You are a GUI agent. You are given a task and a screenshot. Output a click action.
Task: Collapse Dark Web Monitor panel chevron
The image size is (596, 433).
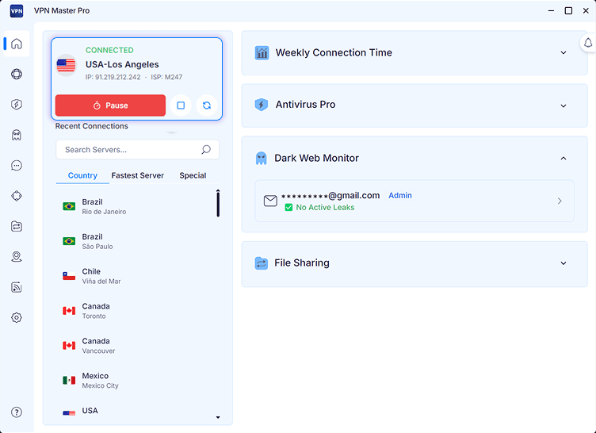(564, 159)
